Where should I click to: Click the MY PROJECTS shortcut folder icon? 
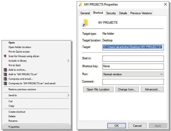point(85,23)
